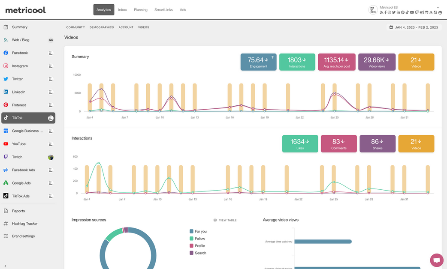The width and height of the screenshot is (447, 269).
Task: Click the Reports document icon
Action: pos(6,211)
